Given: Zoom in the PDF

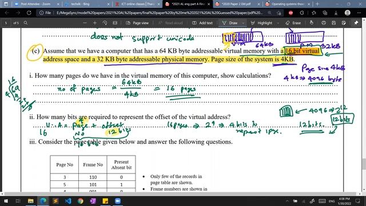Looking at the screenshot, I should pyautogui.click(x=95, y=23).
